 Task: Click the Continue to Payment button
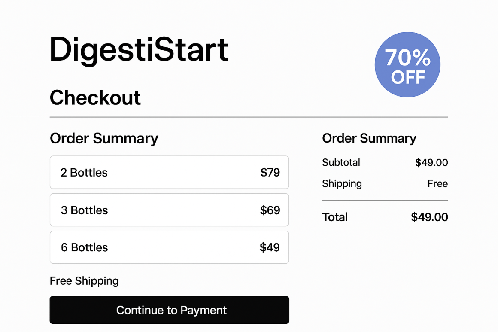(x=169, y=310)
